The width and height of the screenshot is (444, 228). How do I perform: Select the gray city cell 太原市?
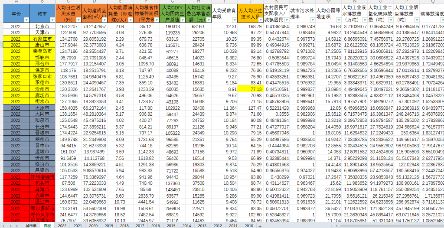pyautogui.click(x=42, y=107)
